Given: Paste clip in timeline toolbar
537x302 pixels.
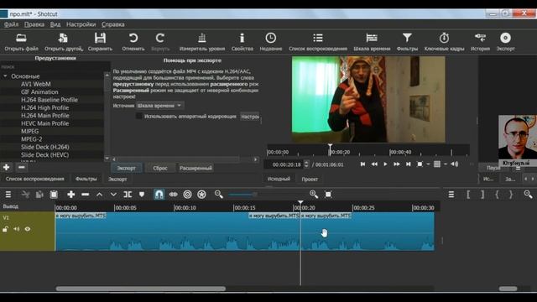Looking at the screenshot, I should pos(54,195).
